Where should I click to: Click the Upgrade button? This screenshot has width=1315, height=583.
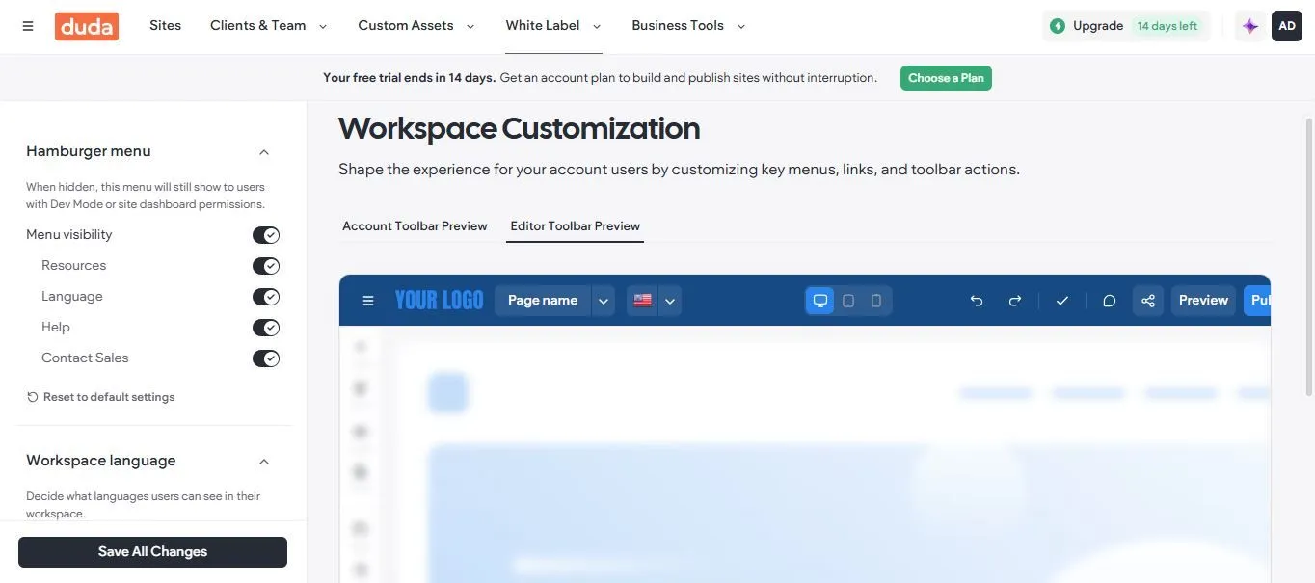1126,26
